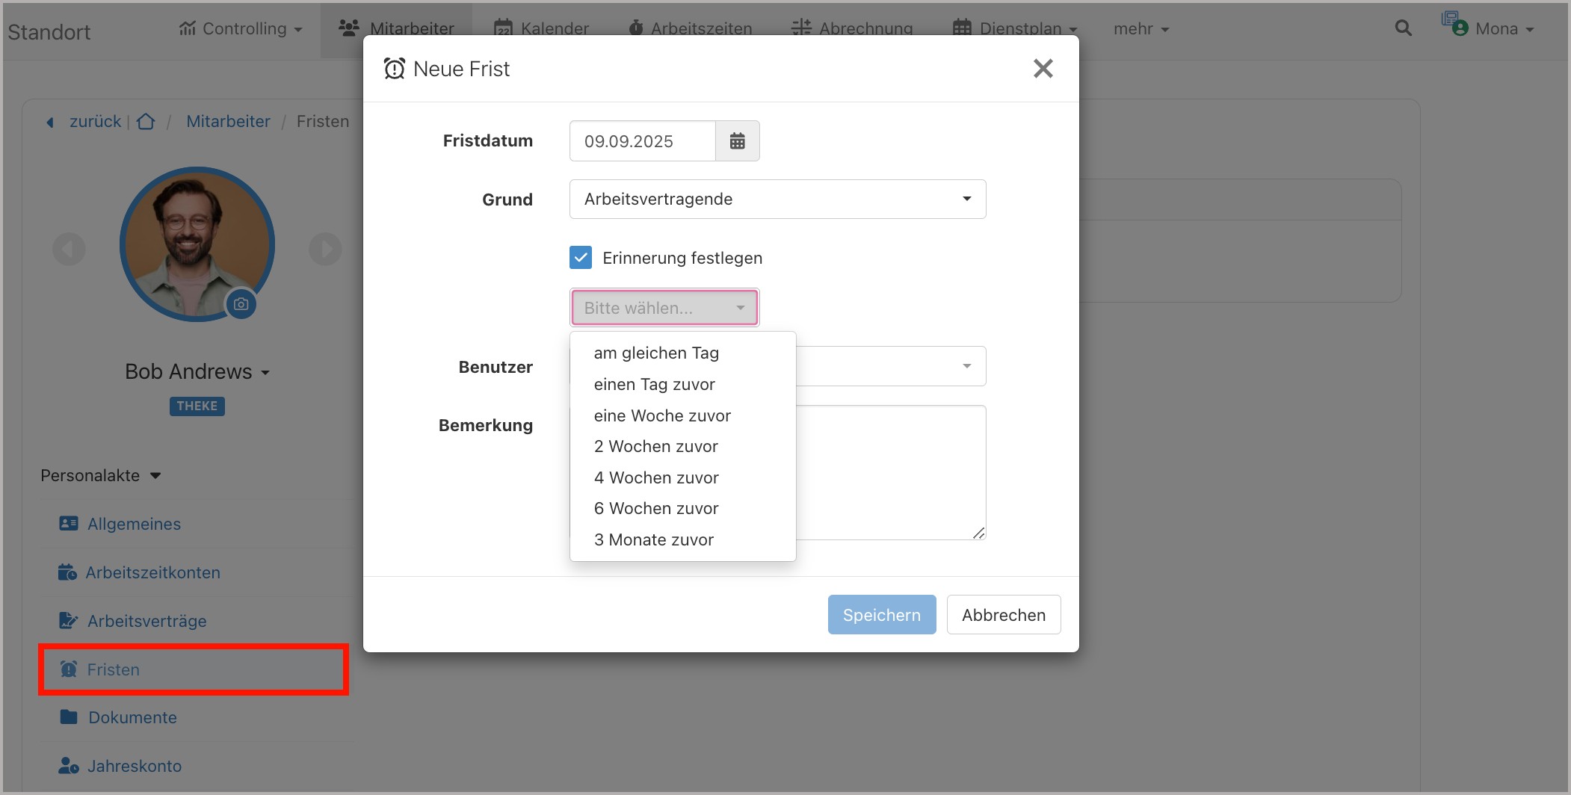Click the search magnifier icon

coord(1403,29)
